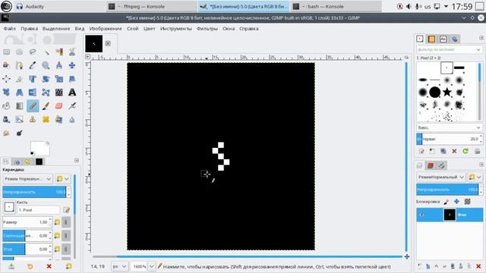486x273 pixels.
Task: Select the Flip tool
Action: pos(33,93)
